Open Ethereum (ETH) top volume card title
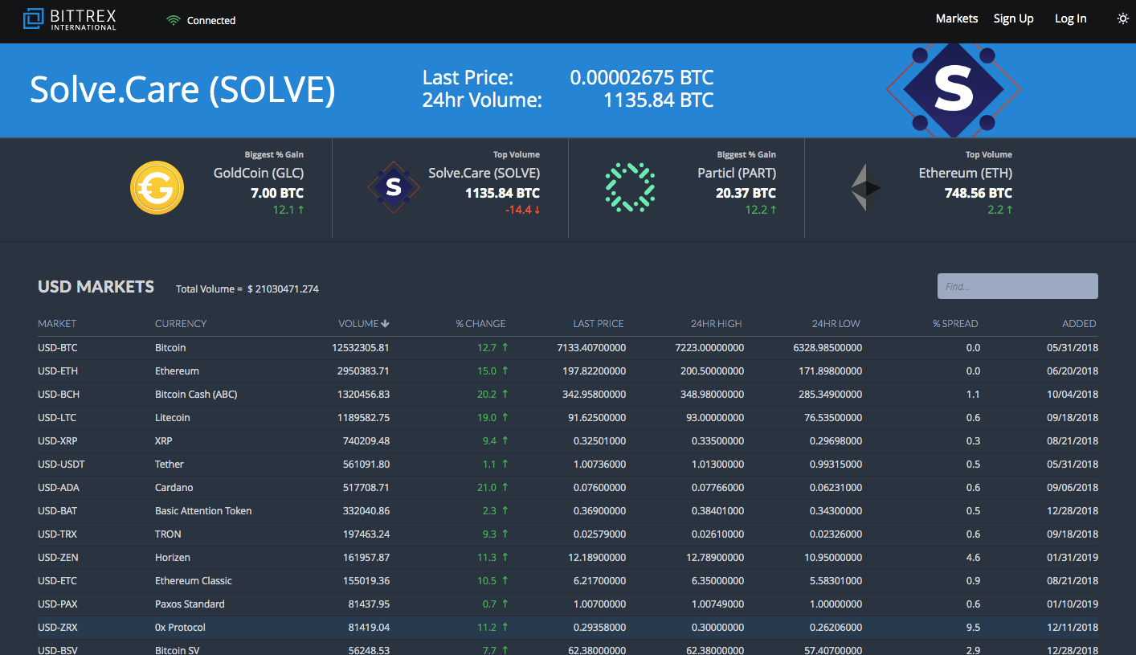Screen dimensions: 1136x655 966,173
